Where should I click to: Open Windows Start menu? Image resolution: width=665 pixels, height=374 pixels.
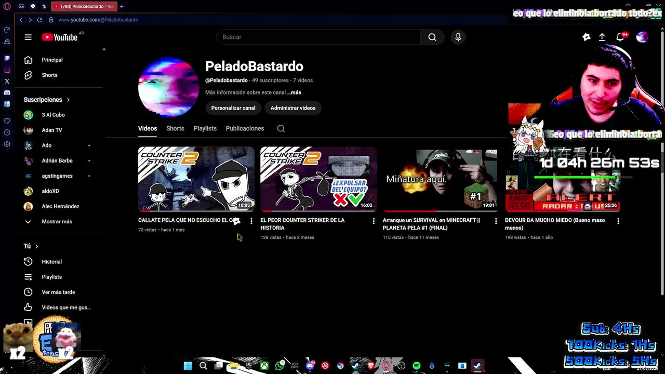pos(188,366)
